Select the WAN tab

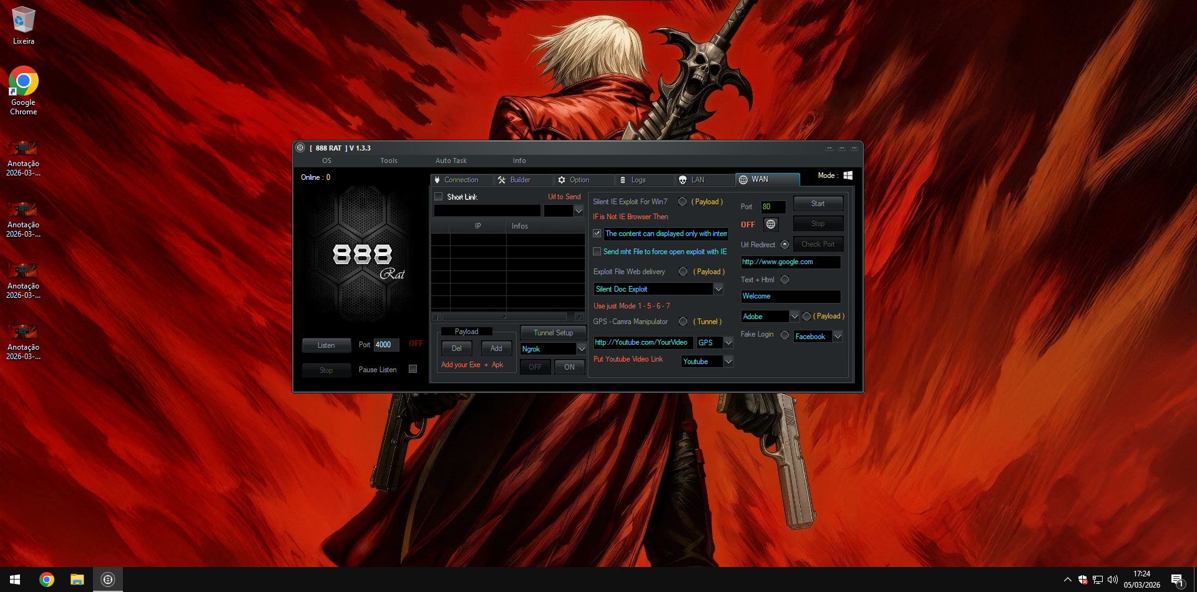point(767,179)
